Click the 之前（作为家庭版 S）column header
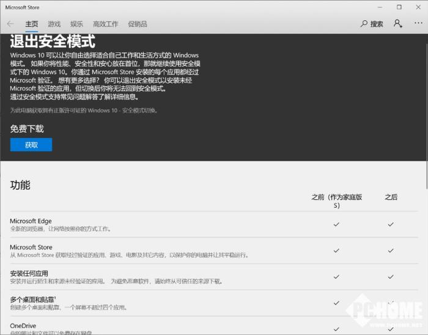 pyautogui.click(x=336, y=201)
